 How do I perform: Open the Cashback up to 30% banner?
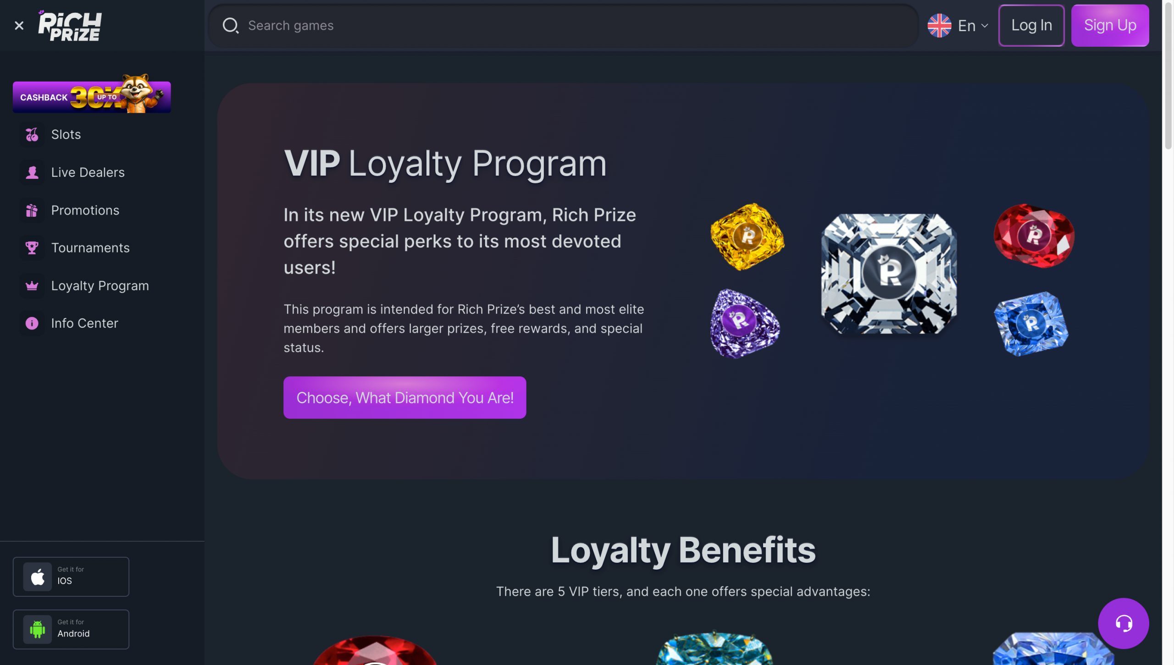(91, 96)
